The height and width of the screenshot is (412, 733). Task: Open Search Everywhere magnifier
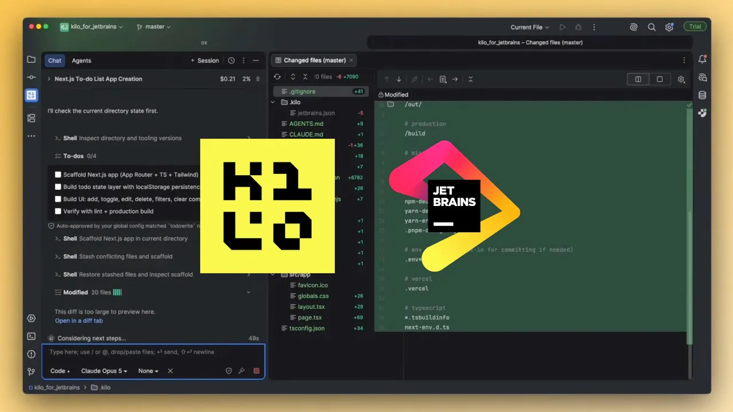(x=652, y=27)
